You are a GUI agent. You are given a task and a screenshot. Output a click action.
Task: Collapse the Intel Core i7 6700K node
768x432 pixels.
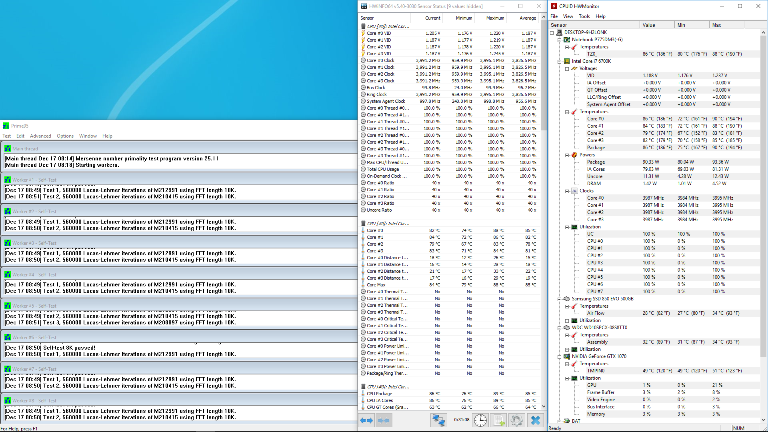(560, 61)
